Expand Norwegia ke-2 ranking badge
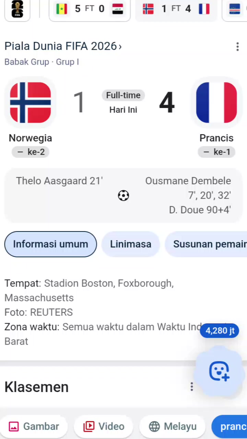Viewport: 247px width, 439px height. click(31, 152)
